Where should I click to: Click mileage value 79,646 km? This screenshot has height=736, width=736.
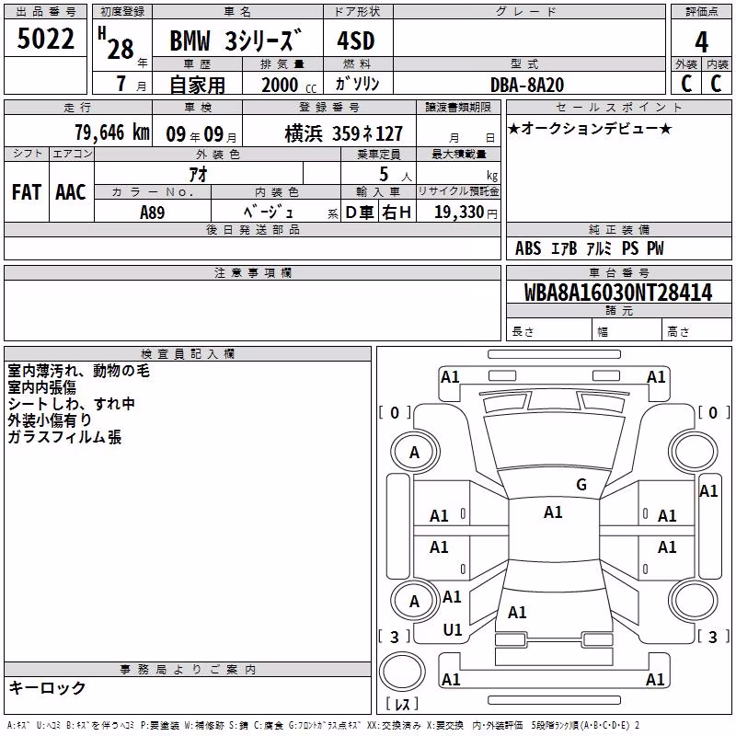[x=112, y=132]
